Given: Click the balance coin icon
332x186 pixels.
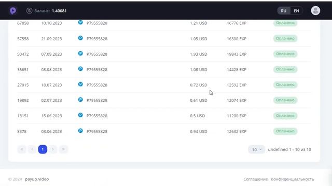Looking at the screenshot, I should click(29, 11).
